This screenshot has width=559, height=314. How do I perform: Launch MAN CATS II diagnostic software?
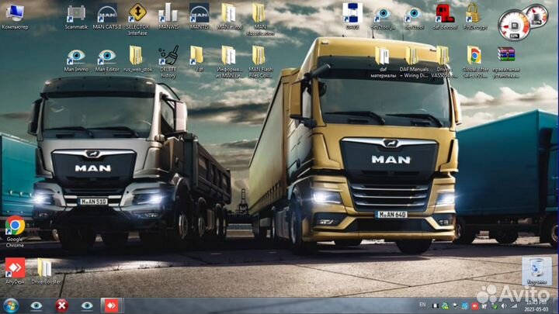(106, 14)
